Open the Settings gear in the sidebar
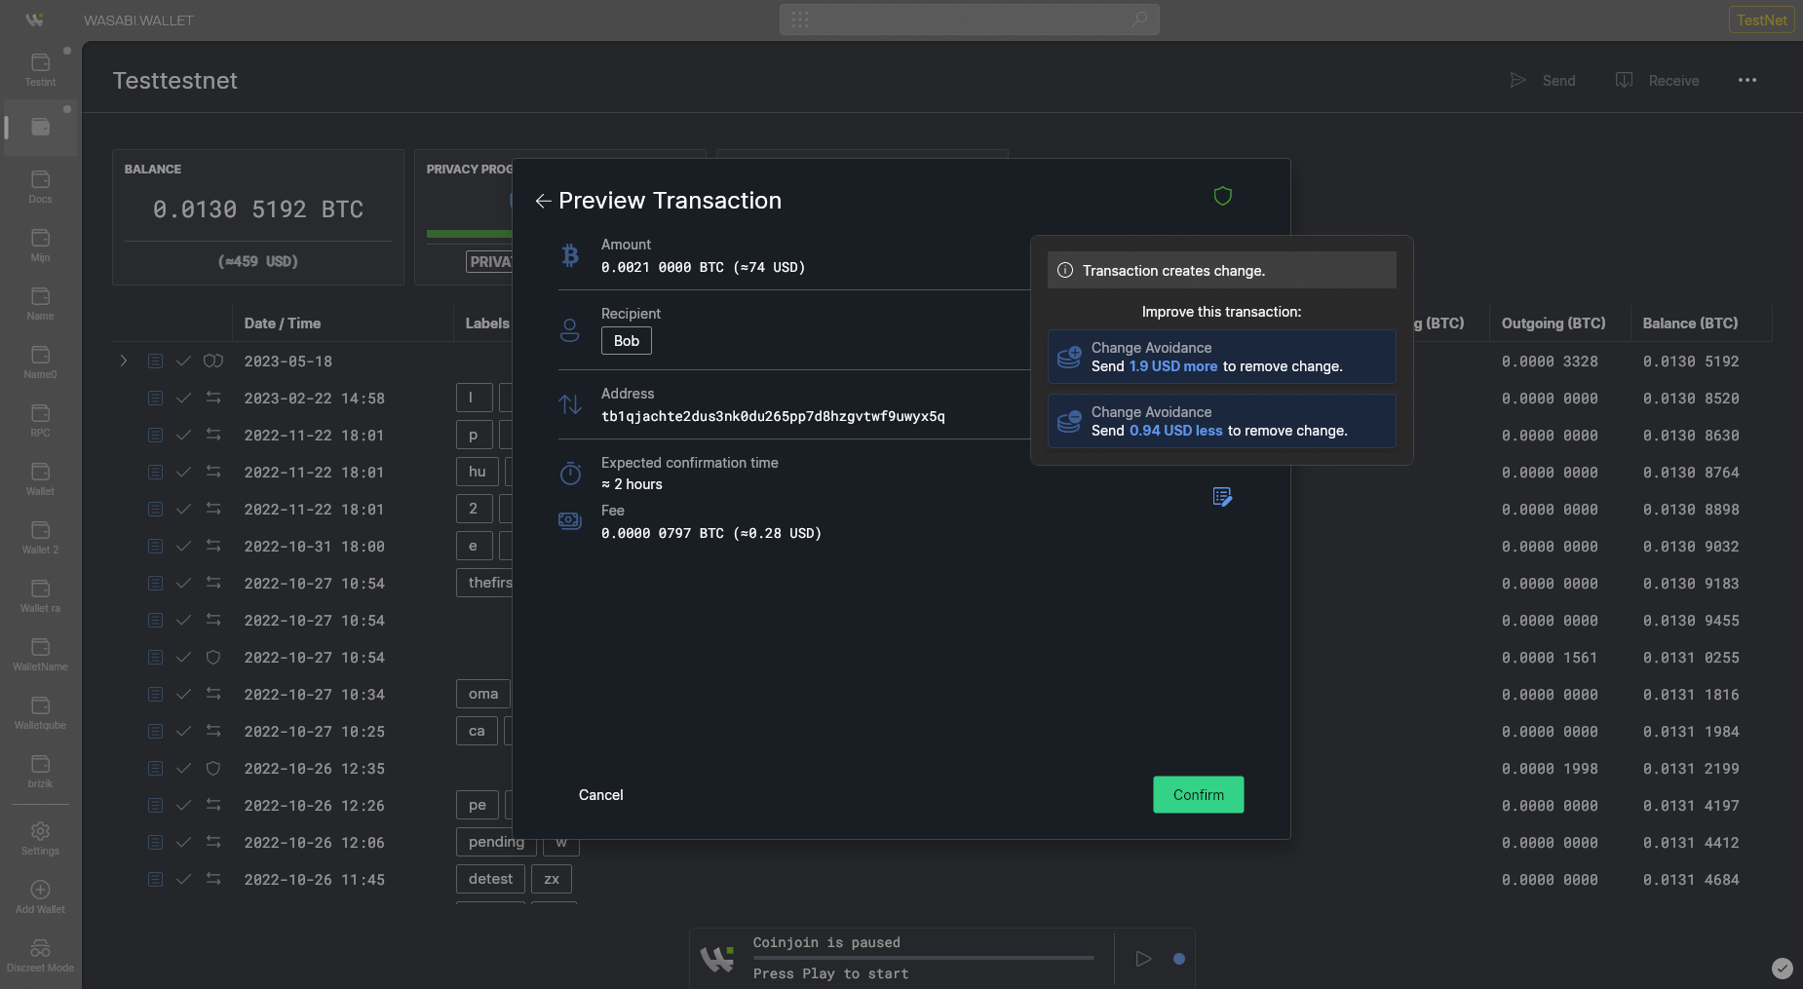The height and width of the screenshot is (989, 1803). (40, 830)
